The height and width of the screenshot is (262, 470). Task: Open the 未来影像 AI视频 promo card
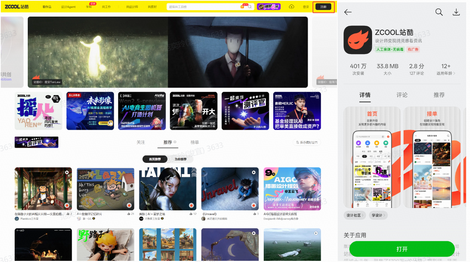pyautogui.click(x=90, y=111)
